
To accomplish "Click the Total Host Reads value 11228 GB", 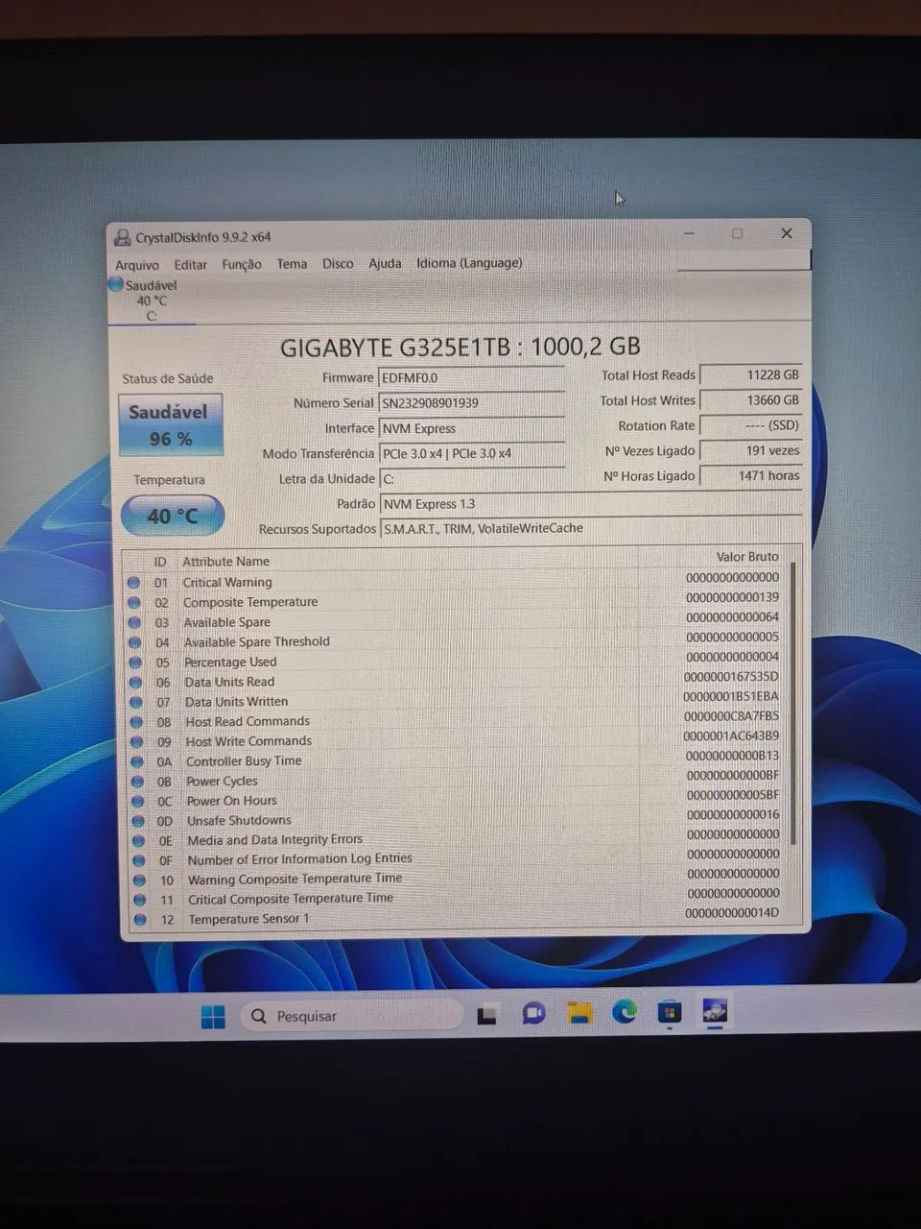I will [751, 375].
